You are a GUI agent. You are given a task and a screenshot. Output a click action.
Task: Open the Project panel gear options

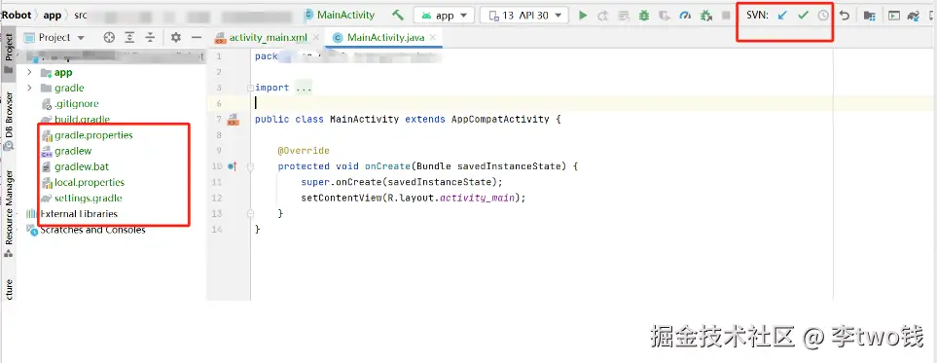click(176, 37)
